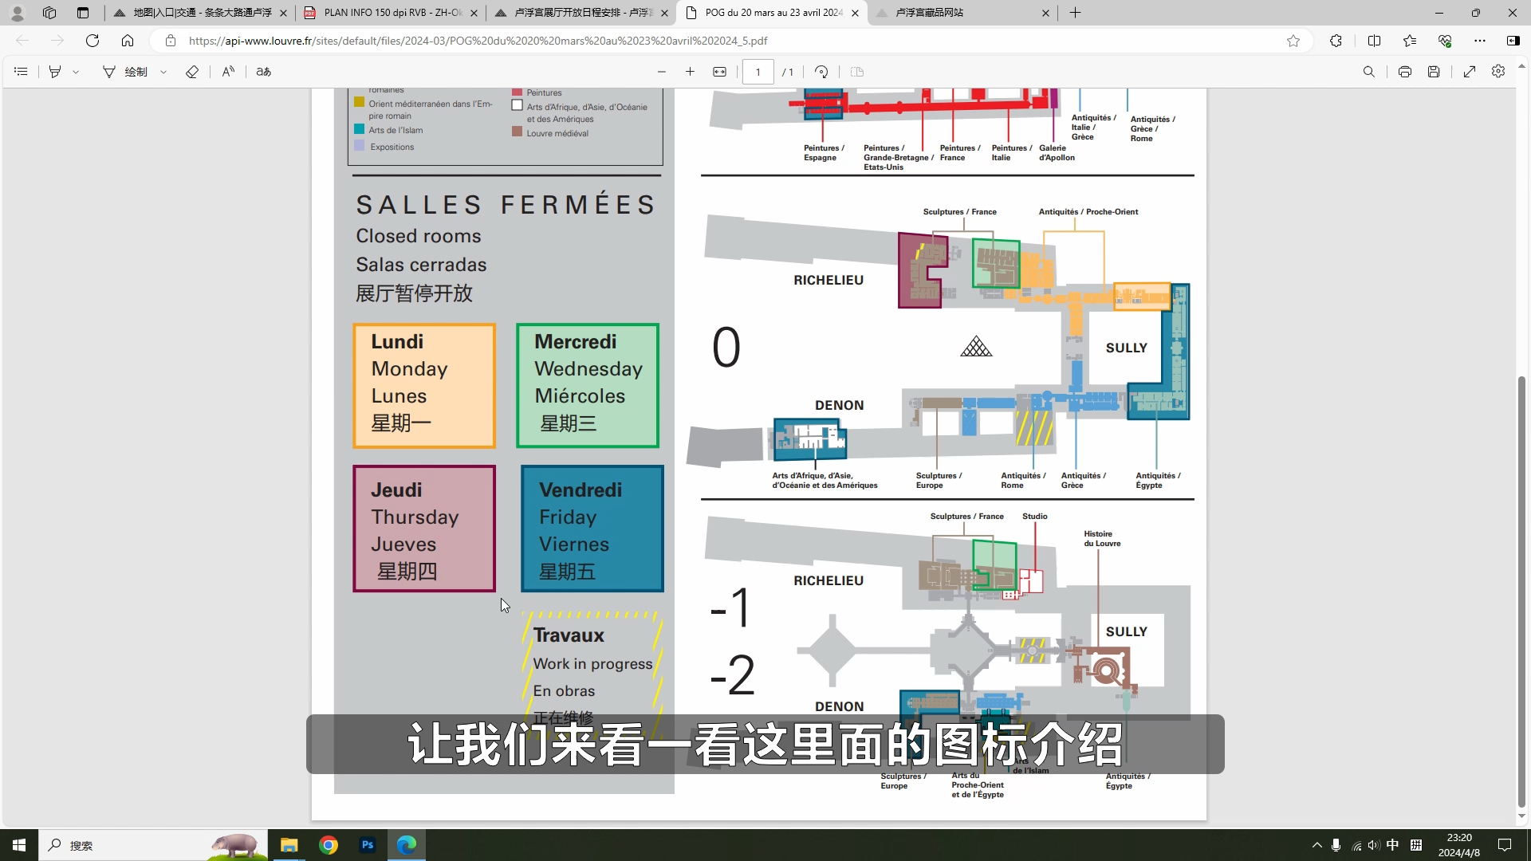Click the taskbar search box
Screen dimensions: 1531x861
click(x=152, y=845)
